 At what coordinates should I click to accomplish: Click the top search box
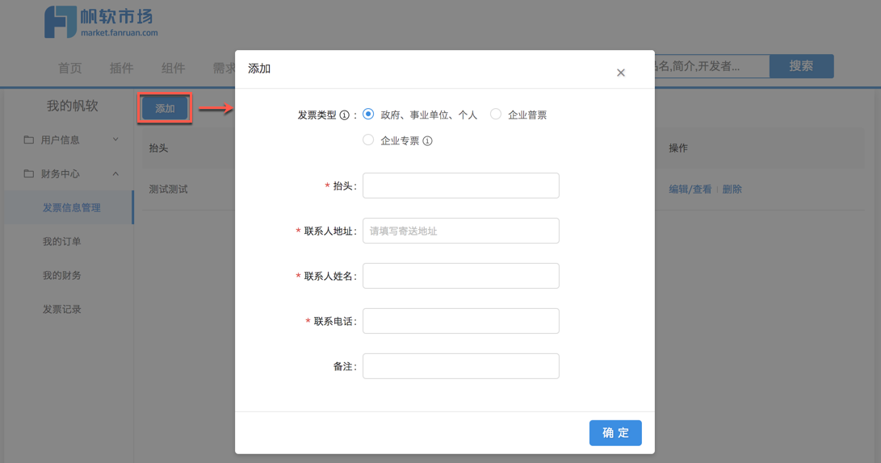711,66
